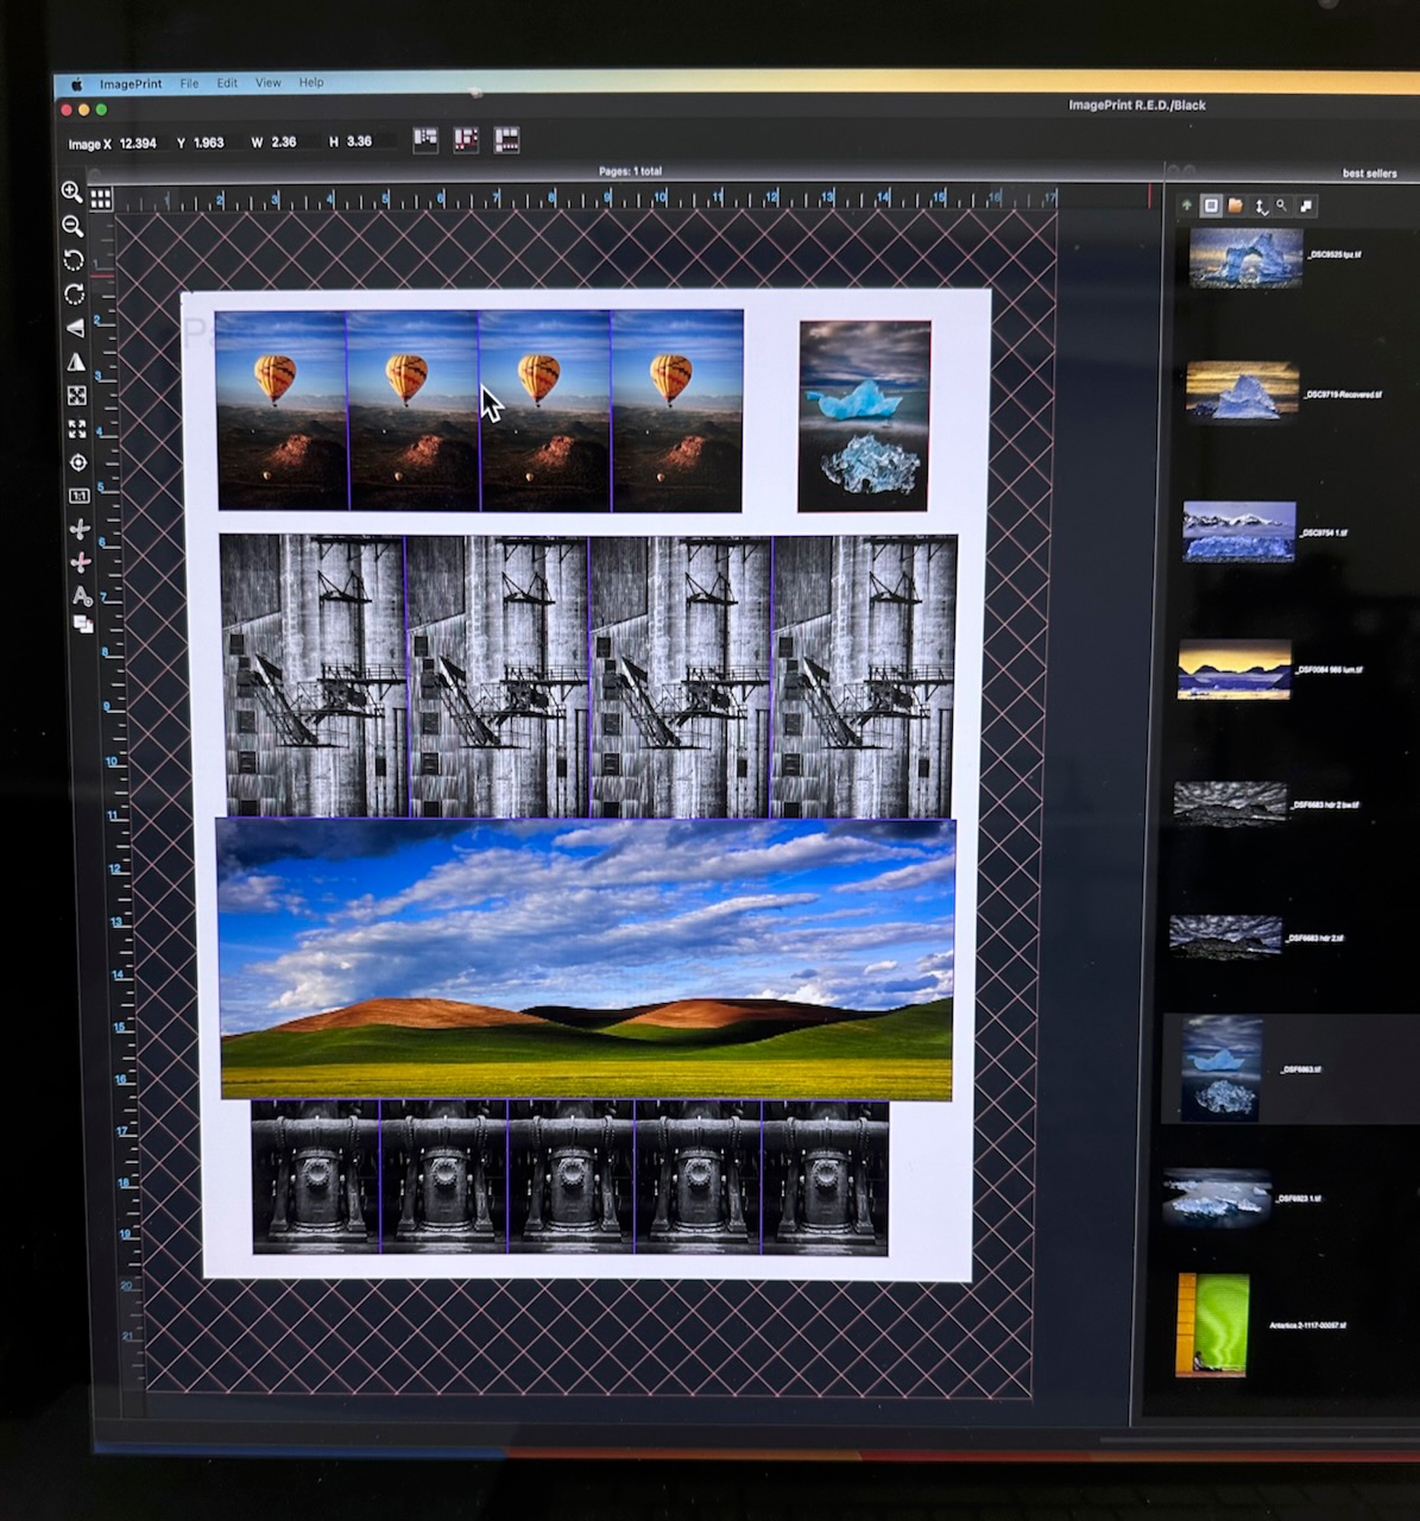Click the 1:1 actual size icon

click(x=79, y=496)
